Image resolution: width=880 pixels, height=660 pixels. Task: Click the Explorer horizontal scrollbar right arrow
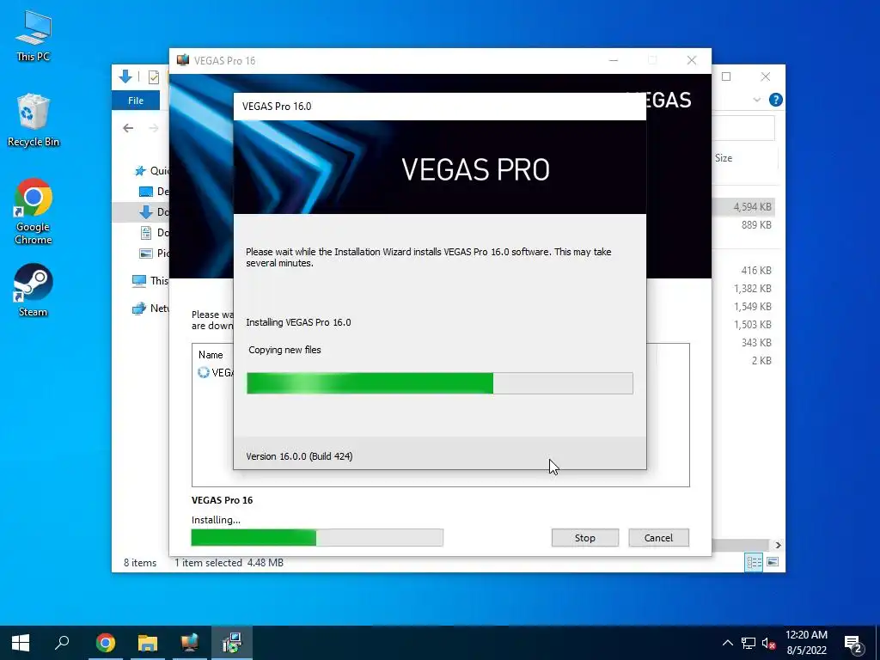(778, 545)
